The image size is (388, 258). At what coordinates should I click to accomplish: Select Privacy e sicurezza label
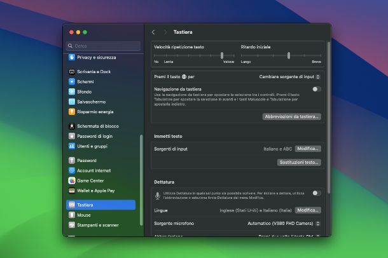point(97,57)
